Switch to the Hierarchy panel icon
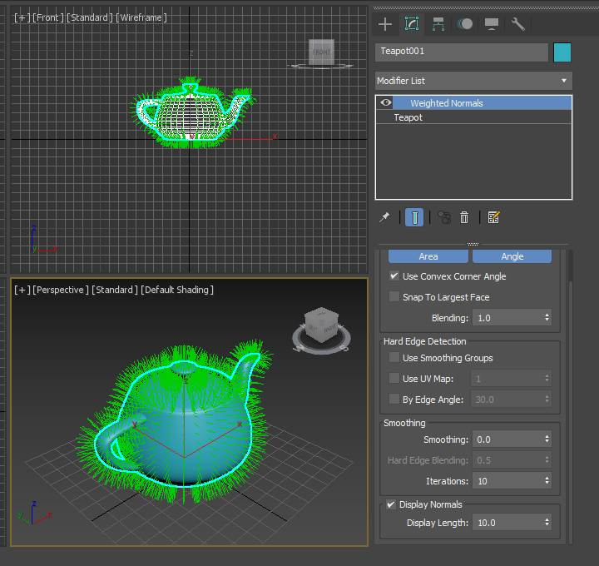 pyautogui.click(x=438, y=24)
